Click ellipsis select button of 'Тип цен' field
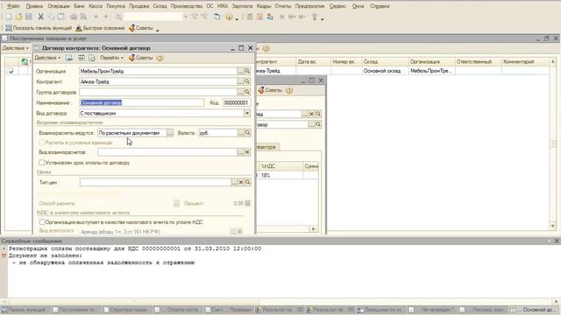 pos(234,182)
